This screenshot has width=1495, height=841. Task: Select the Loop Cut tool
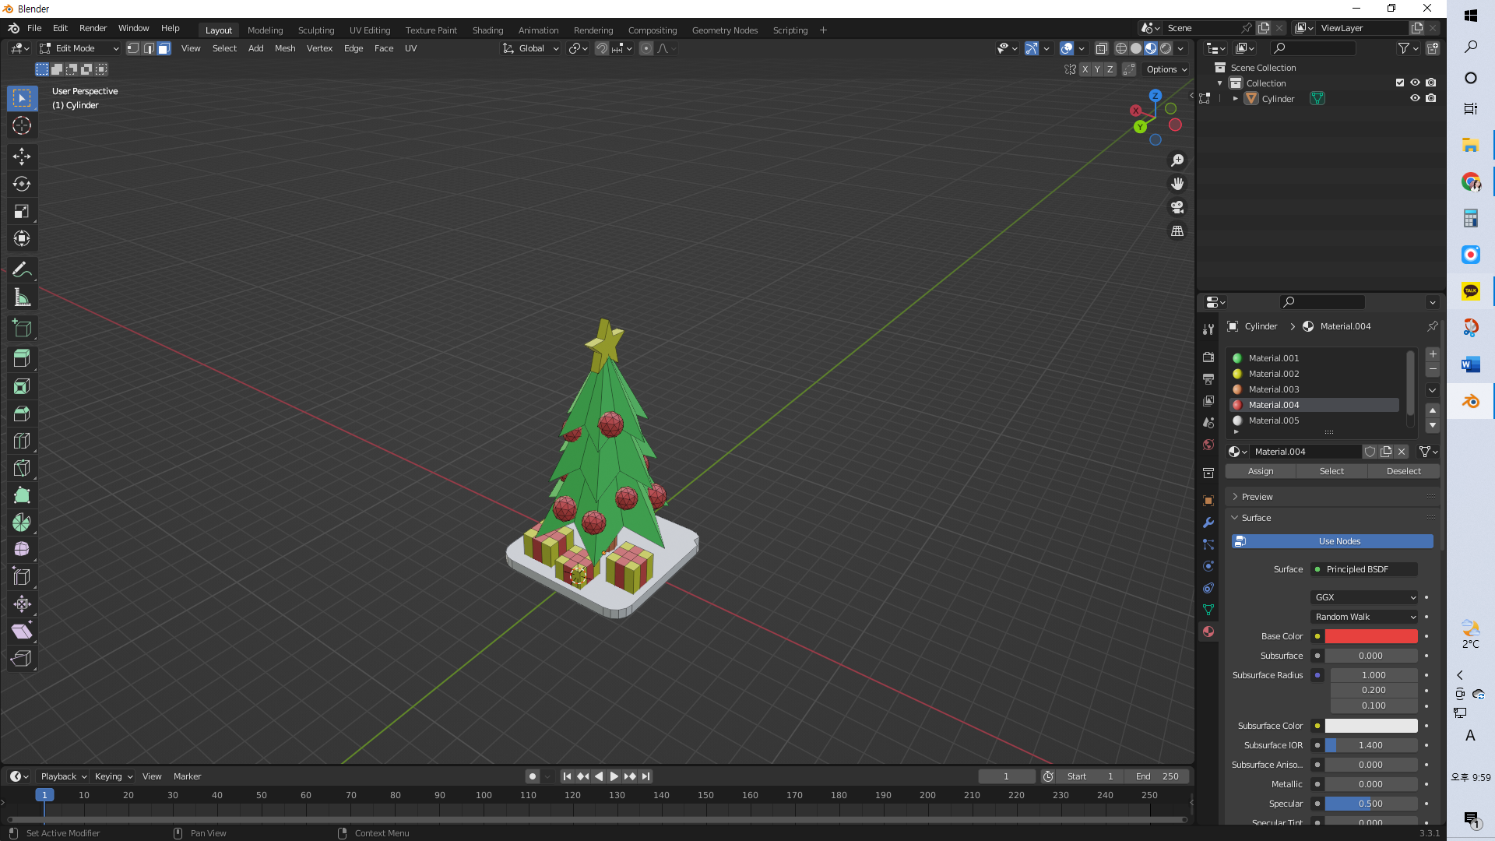(x=22, y=441)
